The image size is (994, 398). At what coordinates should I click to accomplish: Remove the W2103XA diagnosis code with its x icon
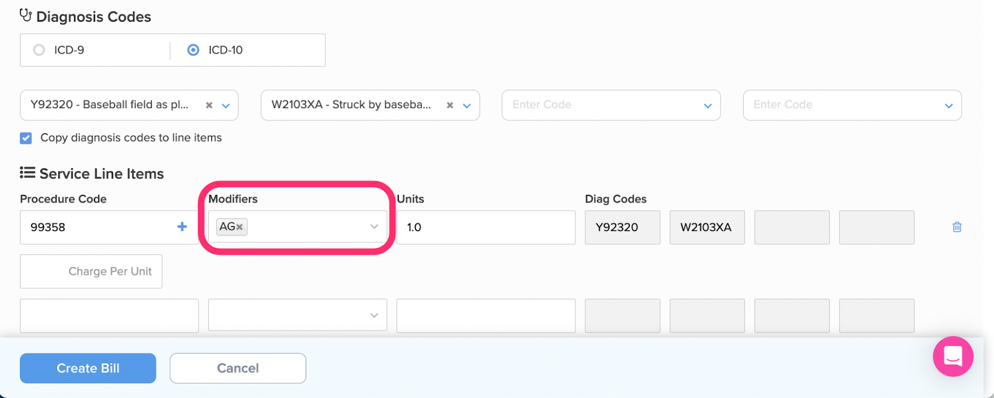tap(449, 105)
